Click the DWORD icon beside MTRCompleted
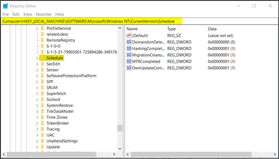Image resolution: width=279 pixels, height=159 pixels. (x=129, y=62)
